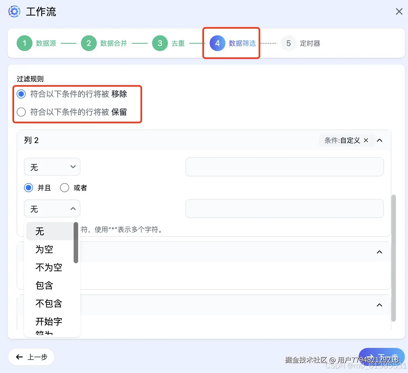Choose 不包含 in the dropdown list
This screenshot has width=408, height=373.
tap(50, 304)
